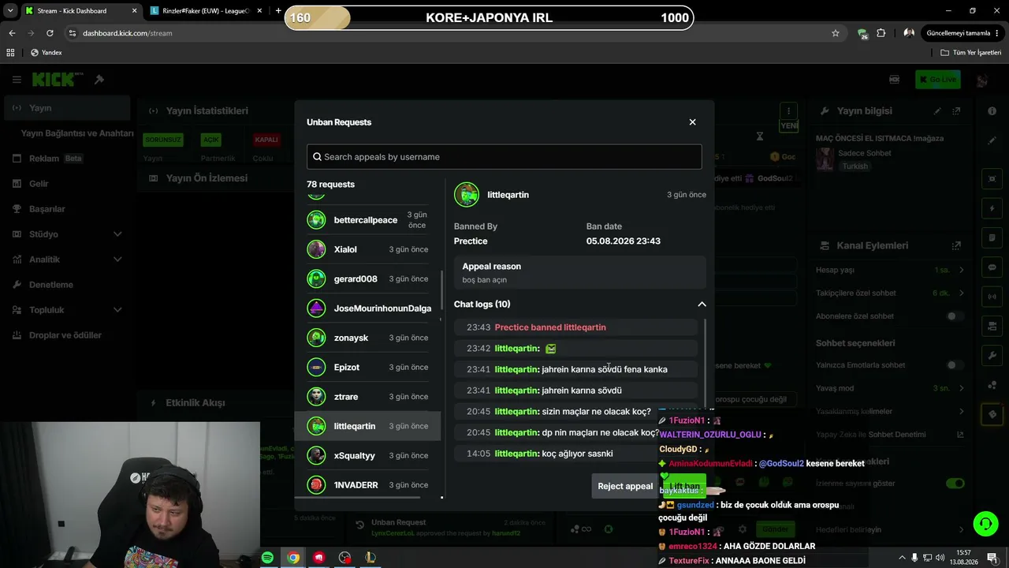This screenshot has width=1009, height=568.
Task: Click the green Lift ban button
Action: pyautogui.click(x=684, y=486)
